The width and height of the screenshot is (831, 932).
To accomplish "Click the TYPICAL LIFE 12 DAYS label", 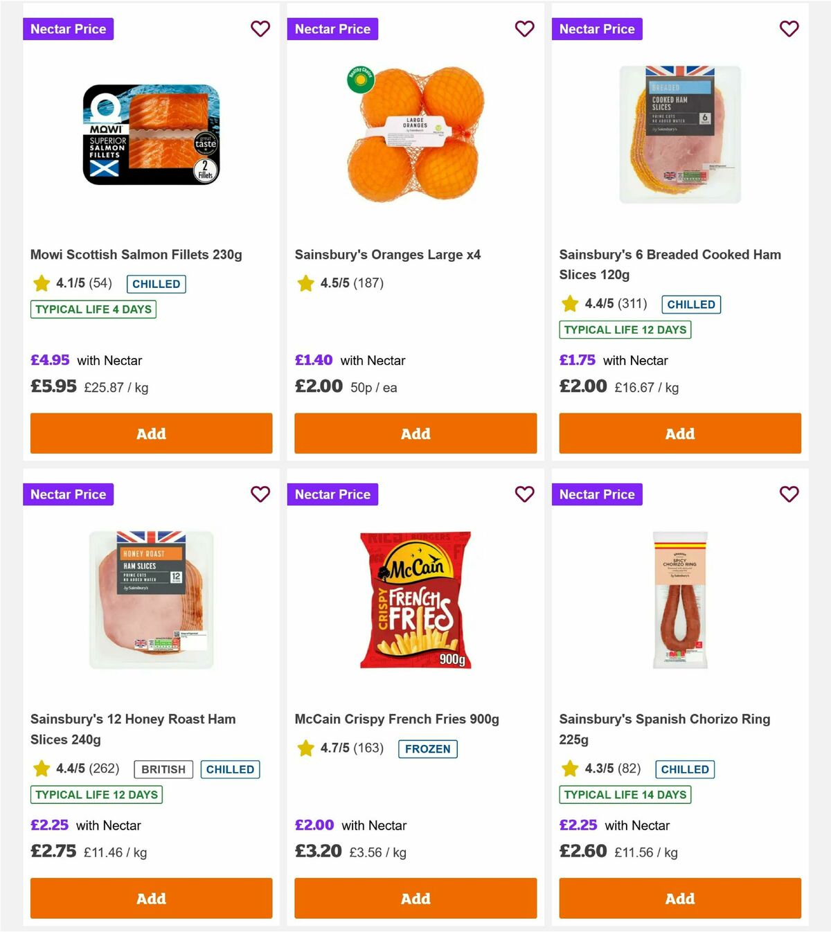I will pyautogui.click(x=625, y=330).
